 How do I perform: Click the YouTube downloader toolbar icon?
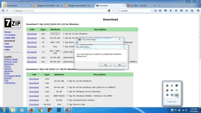(x=192, y=11)
